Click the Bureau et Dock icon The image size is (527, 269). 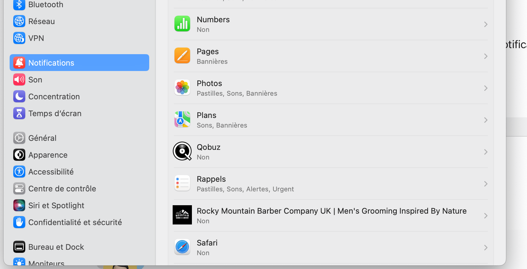pos(19,247)
